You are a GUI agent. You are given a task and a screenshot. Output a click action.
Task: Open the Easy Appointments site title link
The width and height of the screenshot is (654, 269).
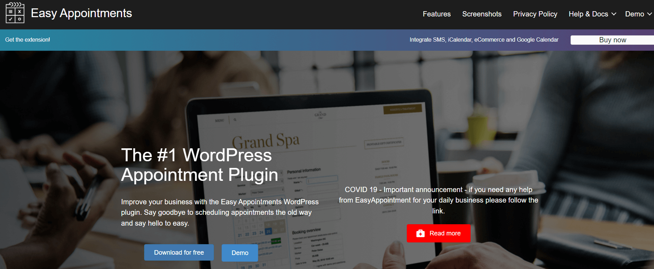(x=81, y=13)
